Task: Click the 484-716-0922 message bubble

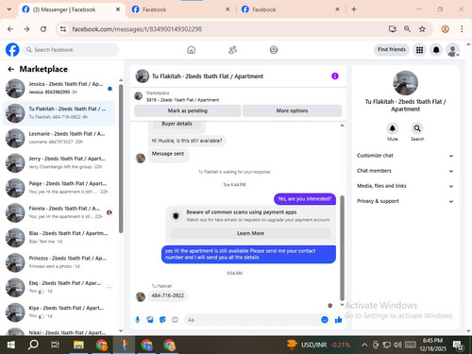Action: 168,295
